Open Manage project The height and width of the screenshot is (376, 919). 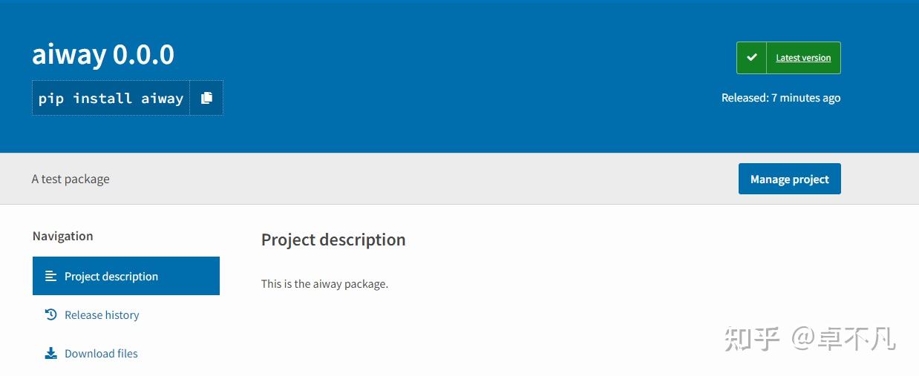(790, 179)
